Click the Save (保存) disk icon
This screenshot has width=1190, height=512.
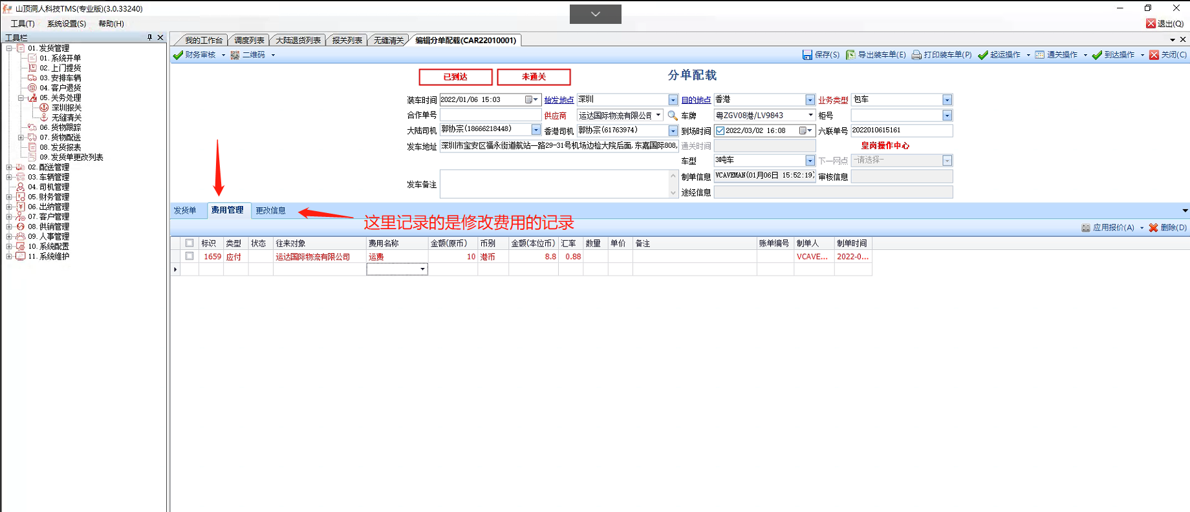807,55
